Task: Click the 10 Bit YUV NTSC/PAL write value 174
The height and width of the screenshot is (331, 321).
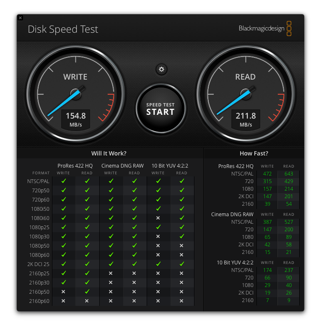Action: 267,270
